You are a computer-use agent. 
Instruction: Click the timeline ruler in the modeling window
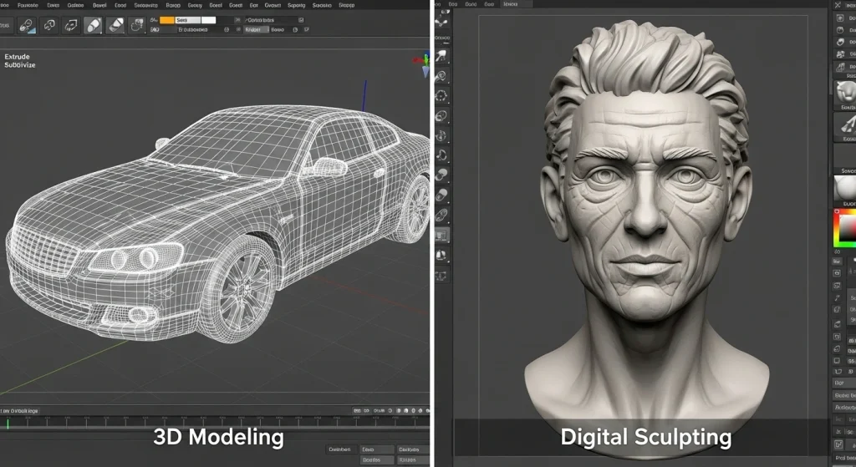pos(216,422)
